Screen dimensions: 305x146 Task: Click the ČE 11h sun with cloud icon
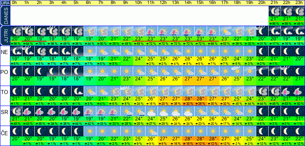151,131
